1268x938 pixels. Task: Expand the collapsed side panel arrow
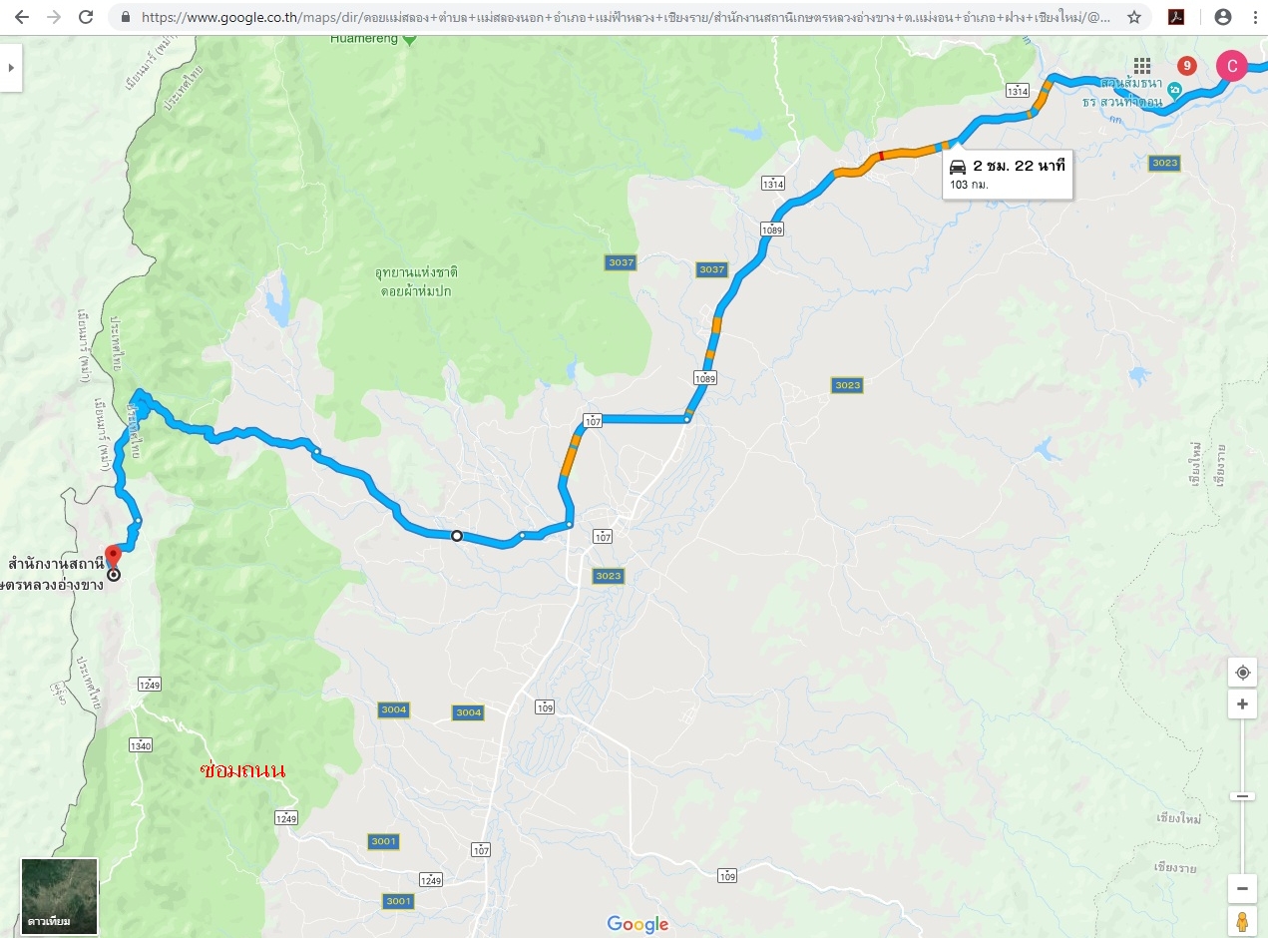(11, 68)
